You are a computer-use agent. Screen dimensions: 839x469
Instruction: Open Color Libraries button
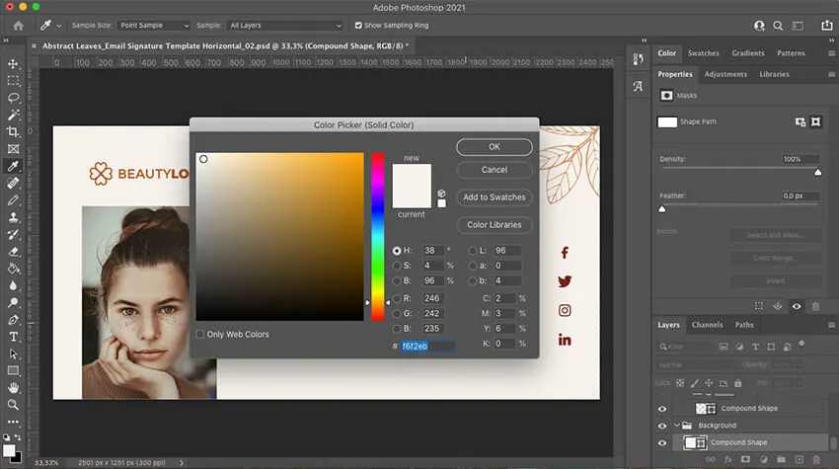pos(495,225)
